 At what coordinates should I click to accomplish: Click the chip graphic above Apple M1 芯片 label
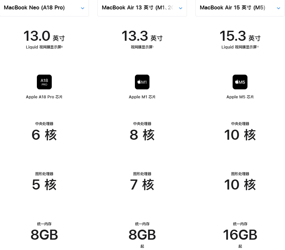coord(142,82)
